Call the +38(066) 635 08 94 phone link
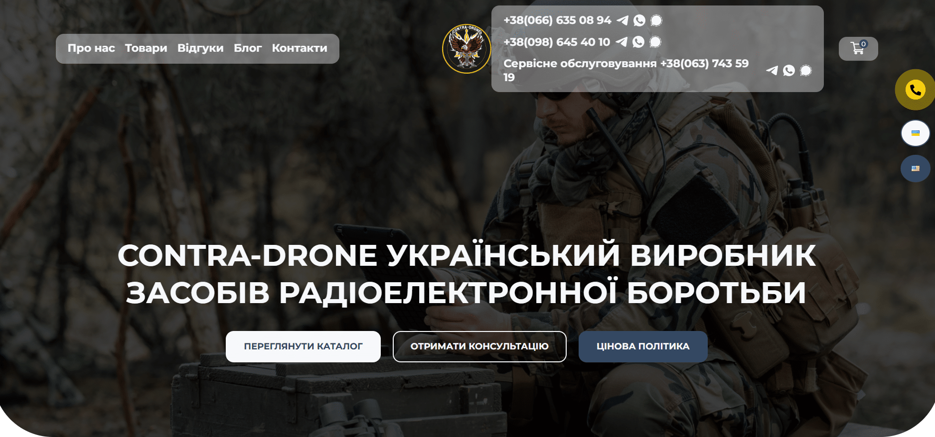The width and height of the screenshot is (935, 437). (x=557, y=20)
